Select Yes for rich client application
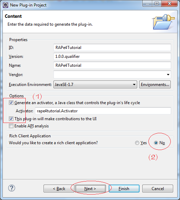The height and width of the screenshot is (200, 180). click(137, 143)
